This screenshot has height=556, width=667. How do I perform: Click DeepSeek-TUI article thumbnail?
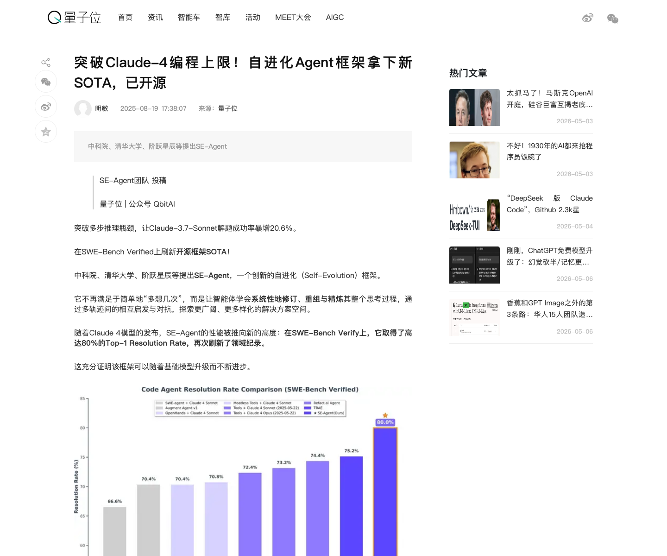474,213
